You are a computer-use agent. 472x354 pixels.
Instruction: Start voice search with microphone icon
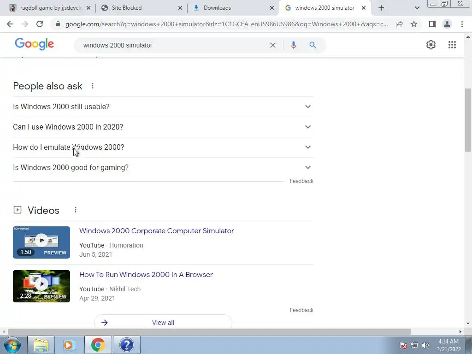tap(294, 45)
